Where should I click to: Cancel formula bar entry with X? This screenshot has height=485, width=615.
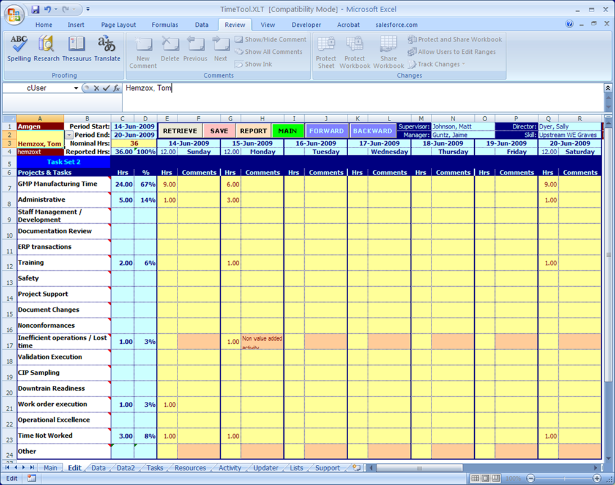96,88
